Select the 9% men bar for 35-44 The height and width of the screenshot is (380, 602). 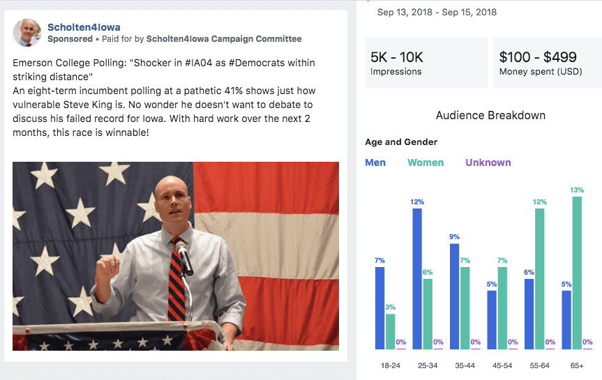[455, 296]
